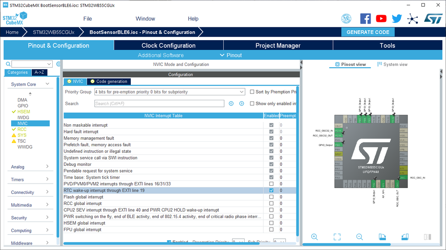This screenshot has height=250, width=446.
Task: Zoom in on the pinout view
Action: point(314,237)
